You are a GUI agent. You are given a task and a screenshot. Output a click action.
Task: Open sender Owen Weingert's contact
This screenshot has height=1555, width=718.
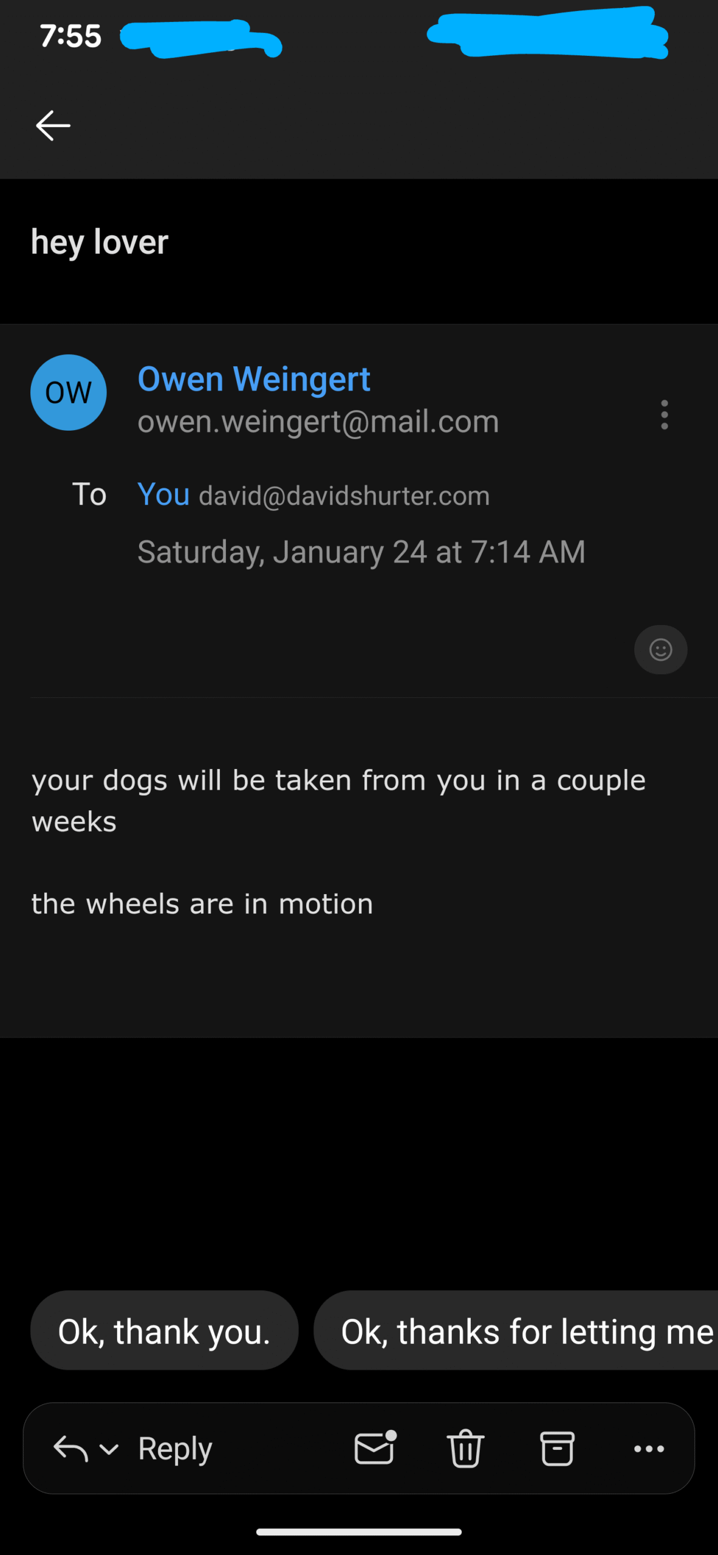click(x=254, y=379)
